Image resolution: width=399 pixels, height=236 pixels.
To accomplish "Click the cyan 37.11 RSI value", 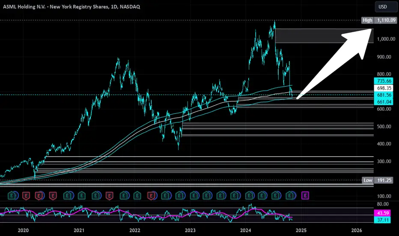I will point(382,220).
